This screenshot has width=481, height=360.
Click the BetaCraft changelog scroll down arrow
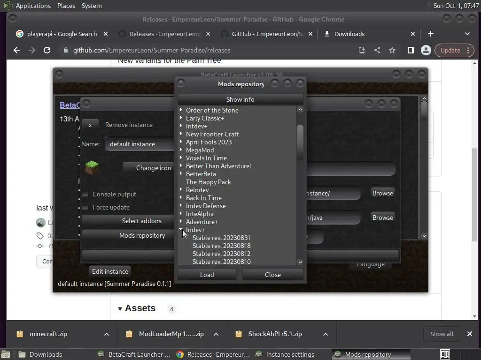click(x=424, y=236)
